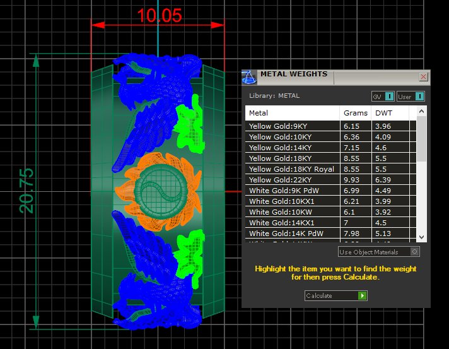Click scrollbar down arrow in metal list
The height and width of the screenshot is (349, 449).
click(421, 237)
